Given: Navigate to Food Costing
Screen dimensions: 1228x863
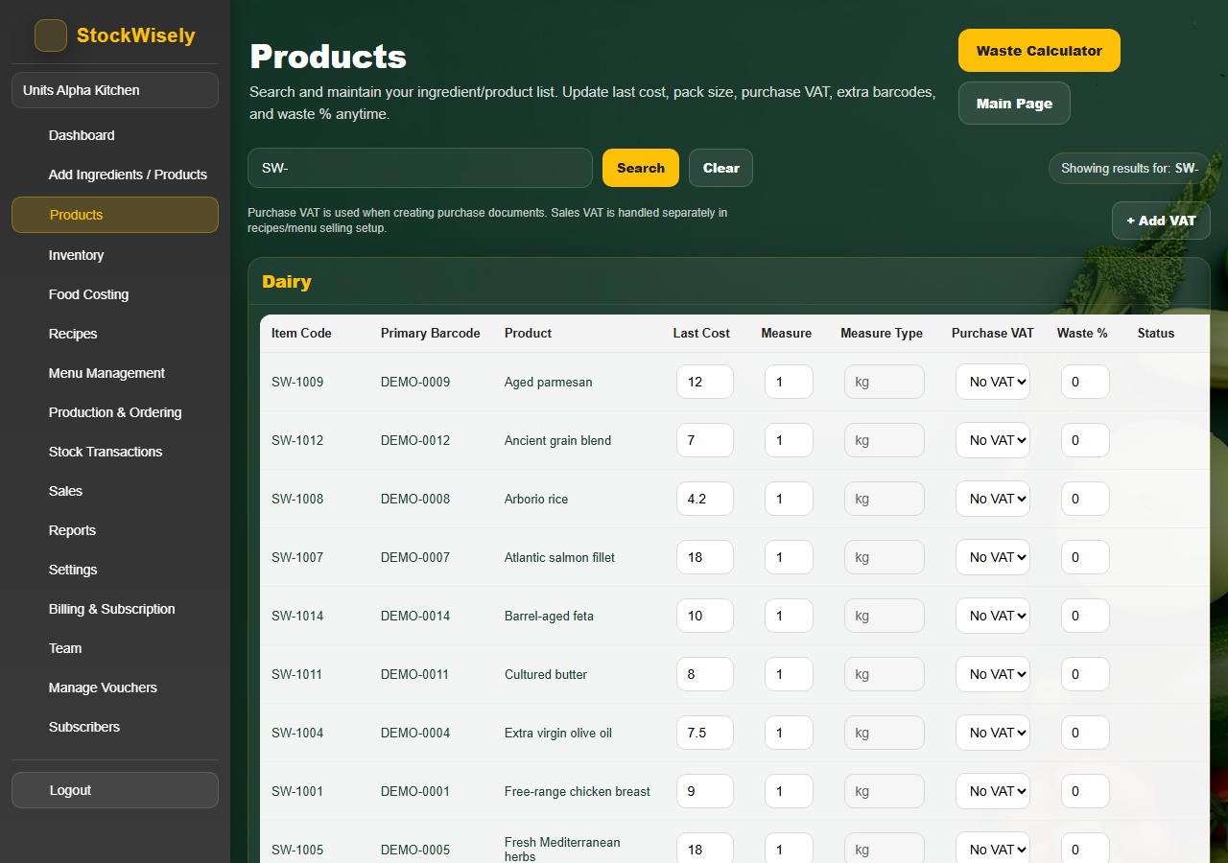Looking at the screenshot, I should [115, 294].
